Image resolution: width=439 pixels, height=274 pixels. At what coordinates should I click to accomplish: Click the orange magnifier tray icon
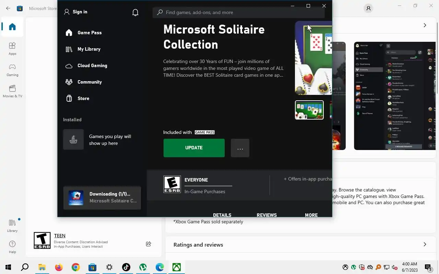[378, 267]
